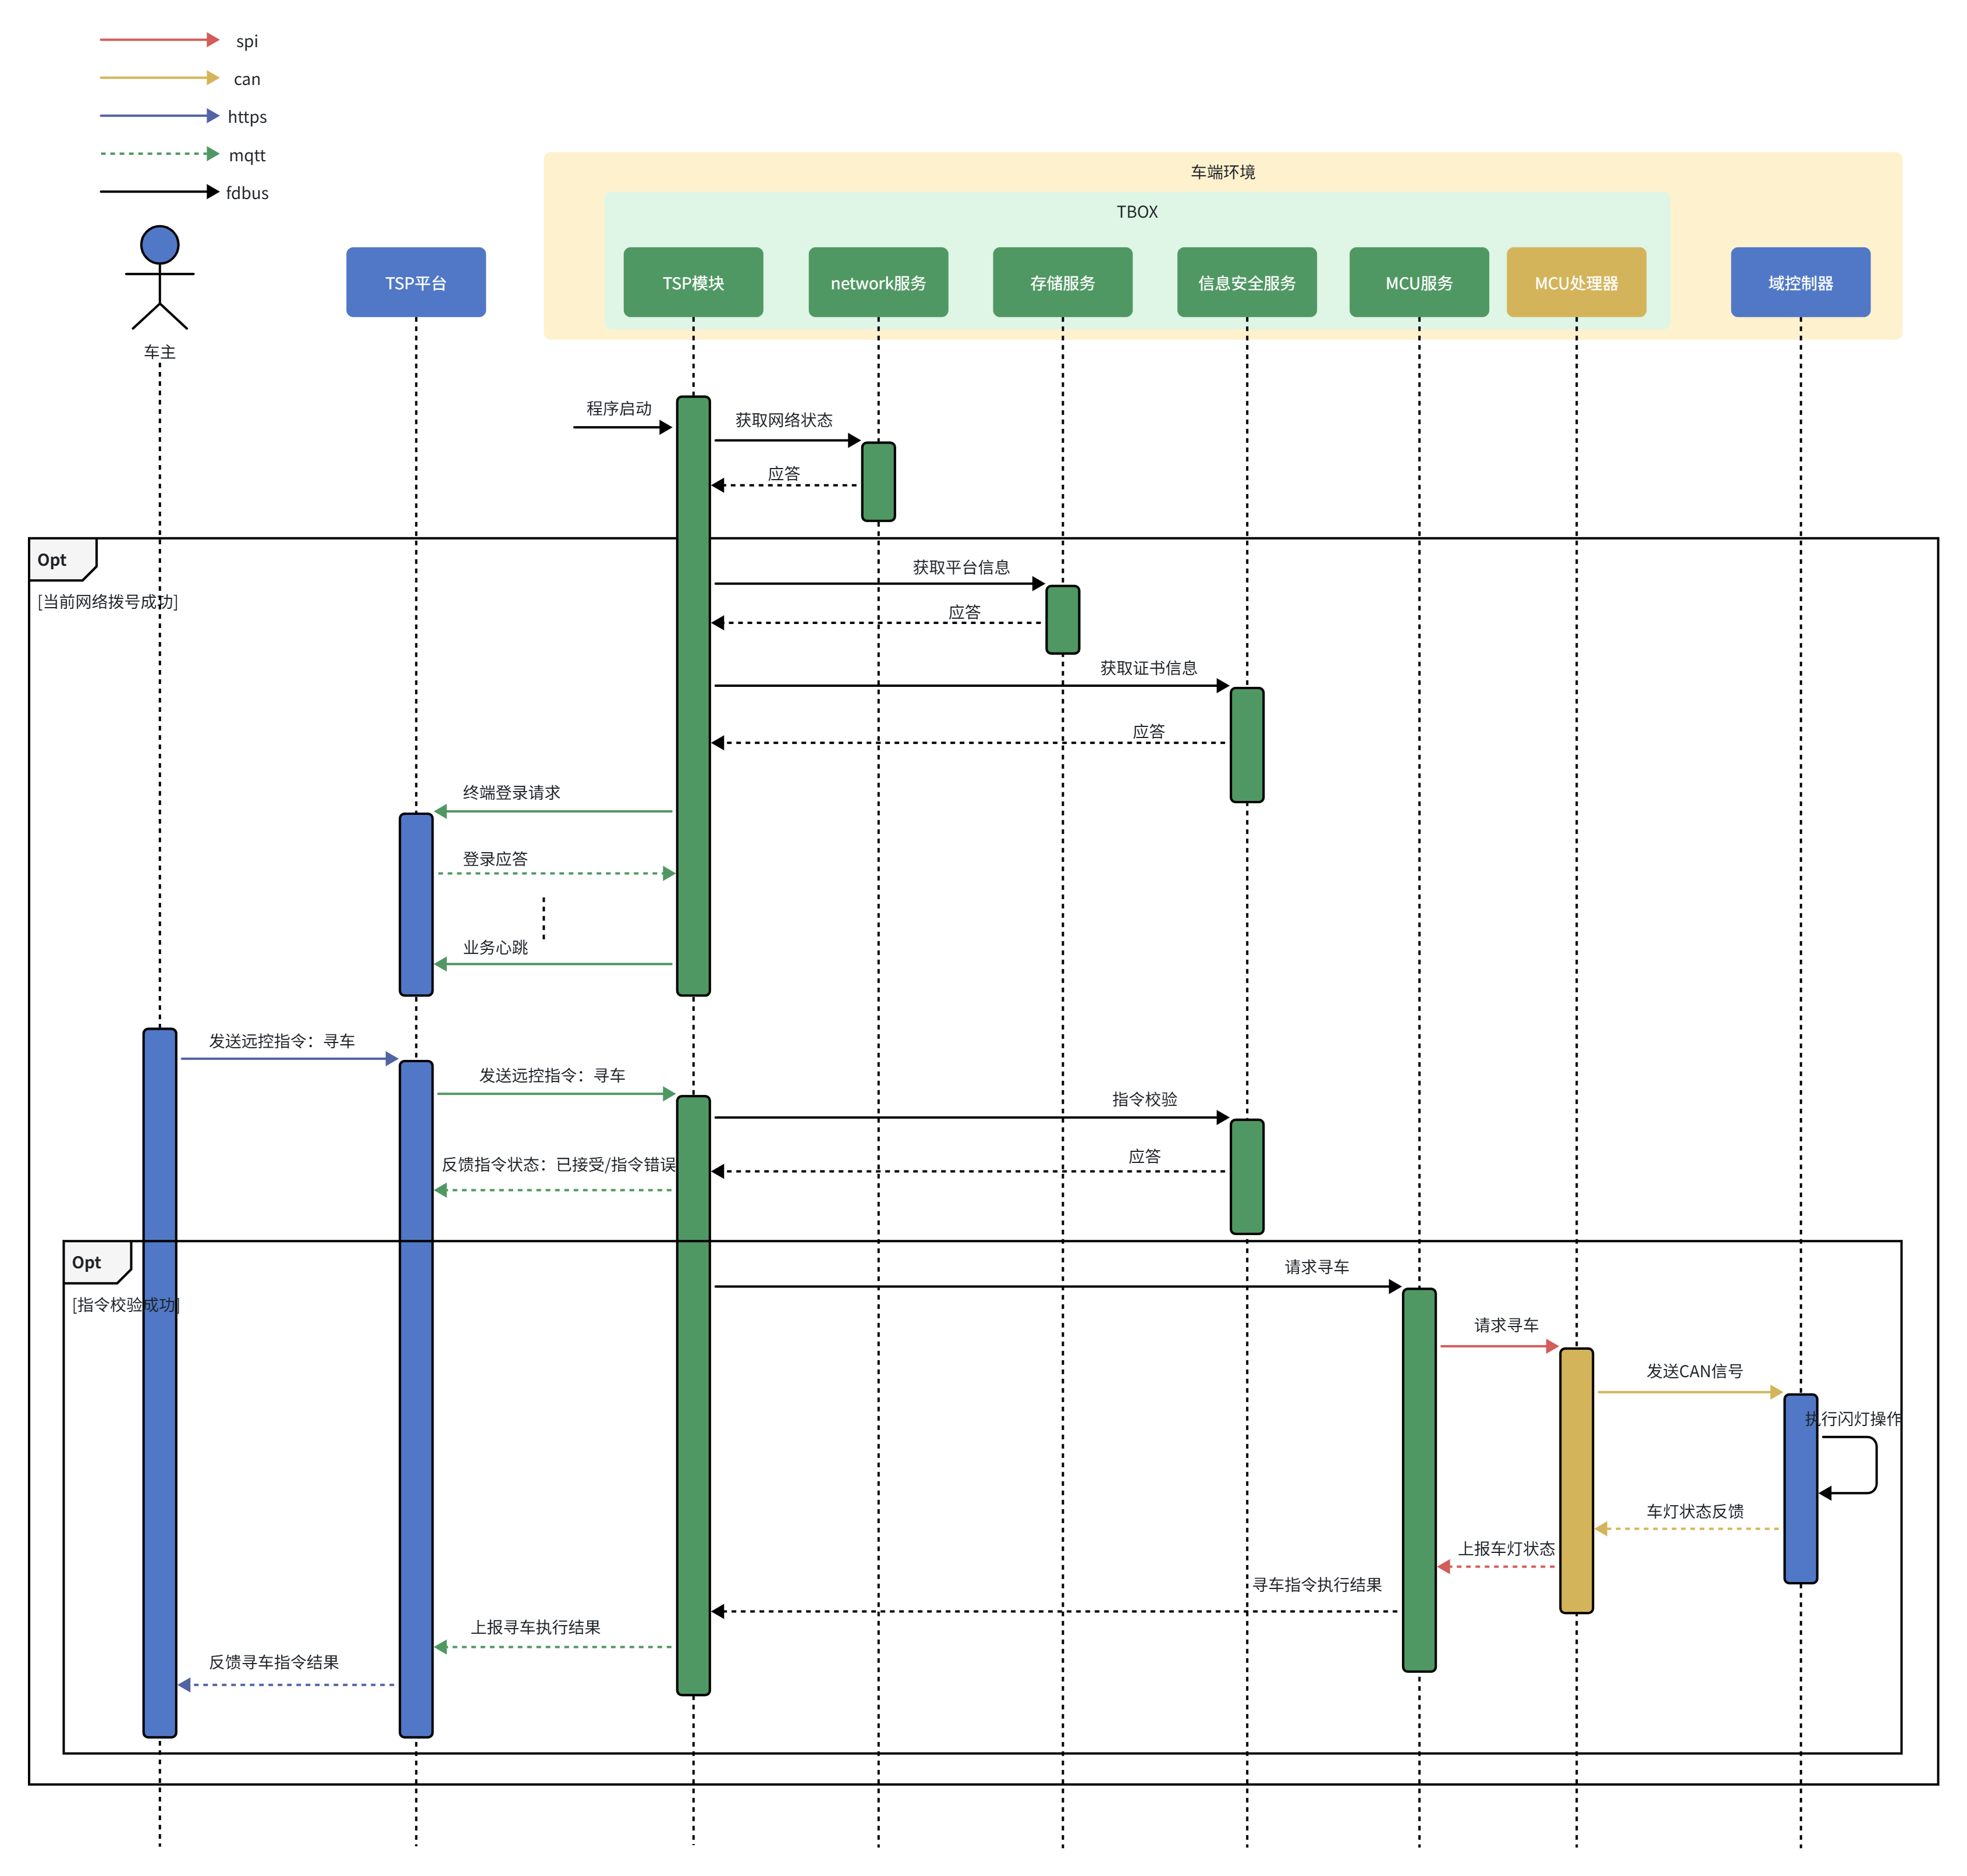
Task: Select the green MCU服务 activation bar
Action: pyautogui.click(x=1419, y=1480)
